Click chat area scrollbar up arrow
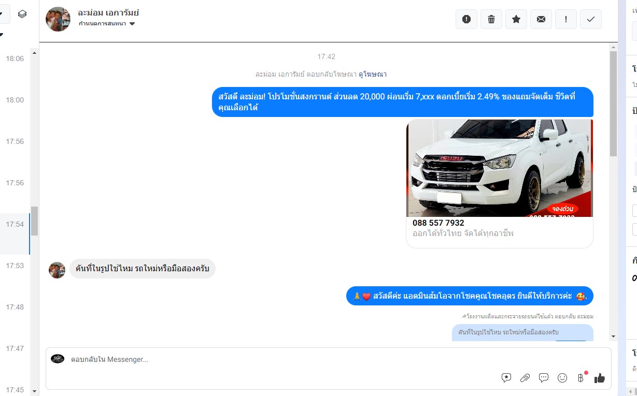This screenshot has width=637, height=396. pyautogui.click(x=614, y=47)
